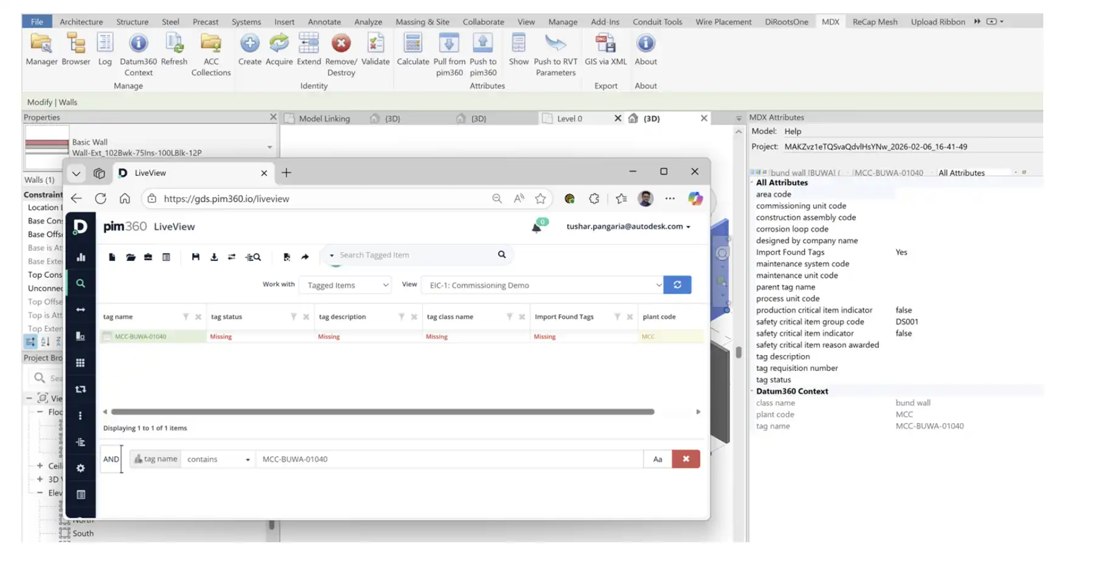The width and height of the screenshot is (1118, 569).
Task: Open GIS via XML export tool
Action: coord(605,52)
